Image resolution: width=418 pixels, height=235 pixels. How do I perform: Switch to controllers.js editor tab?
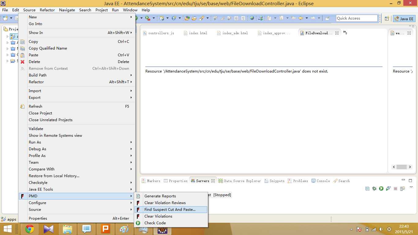(x=159, y=33)
